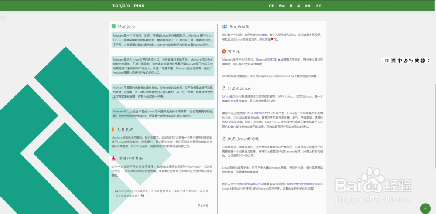Viewport: 436px width, 214px height.
Task: Click the red heart icon
Action: click(272, 40)
